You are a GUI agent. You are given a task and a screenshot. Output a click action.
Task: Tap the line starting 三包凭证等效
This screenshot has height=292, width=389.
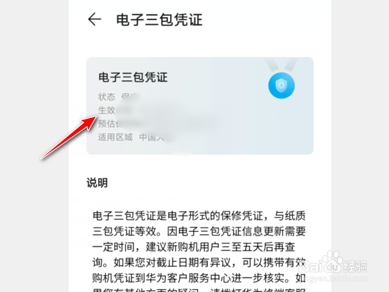pos(199,231)
